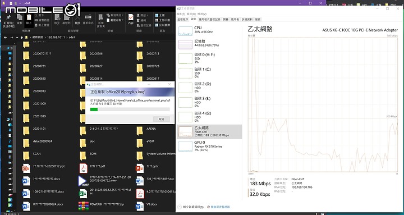
Task: Choose Invert selection (反向選擇) in ribbon
Action: pyautogui.click(x=163, y=25)
